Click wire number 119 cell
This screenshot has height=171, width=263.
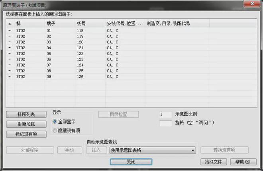80,36
